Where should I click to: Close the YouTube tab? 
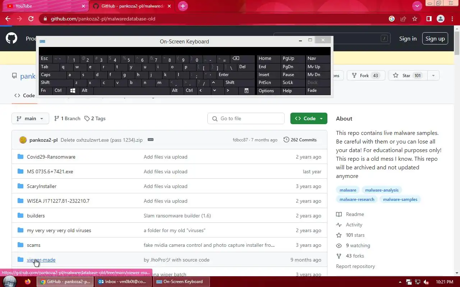83,6
